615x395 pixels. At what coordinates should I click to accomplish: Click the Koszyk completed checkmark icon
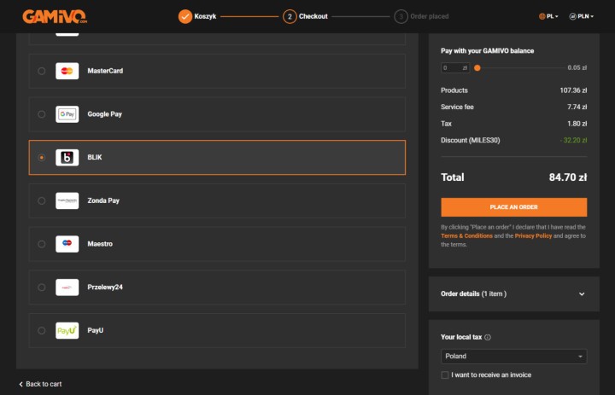pos(185,16)
